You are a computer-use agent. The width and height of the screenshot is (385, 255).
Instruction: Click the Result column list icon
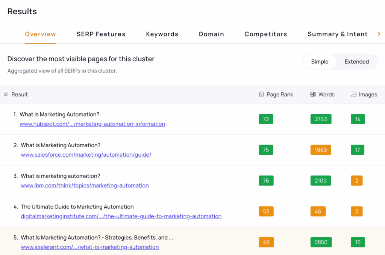[6, 95]
